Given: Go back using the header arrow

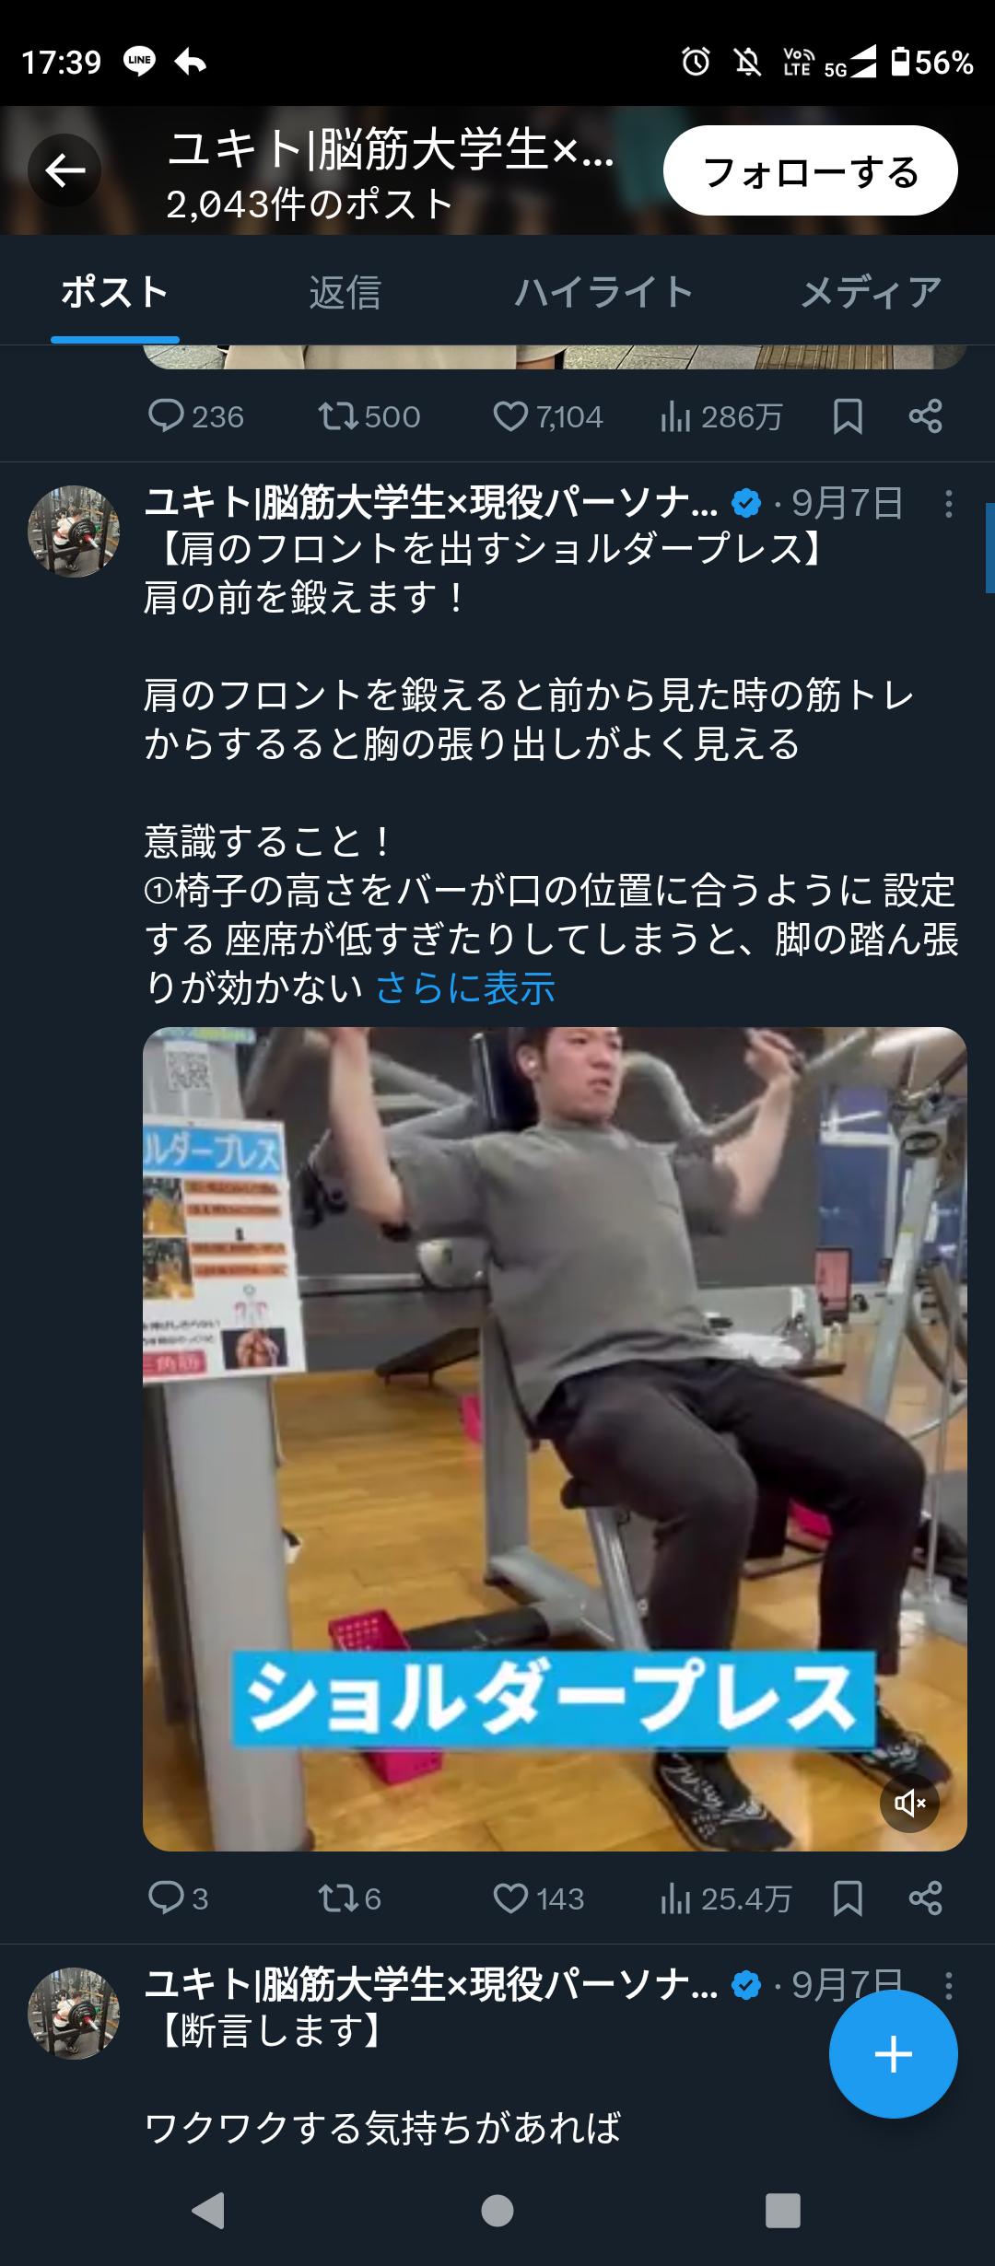Looking at the screenshot, I should 64,170.
